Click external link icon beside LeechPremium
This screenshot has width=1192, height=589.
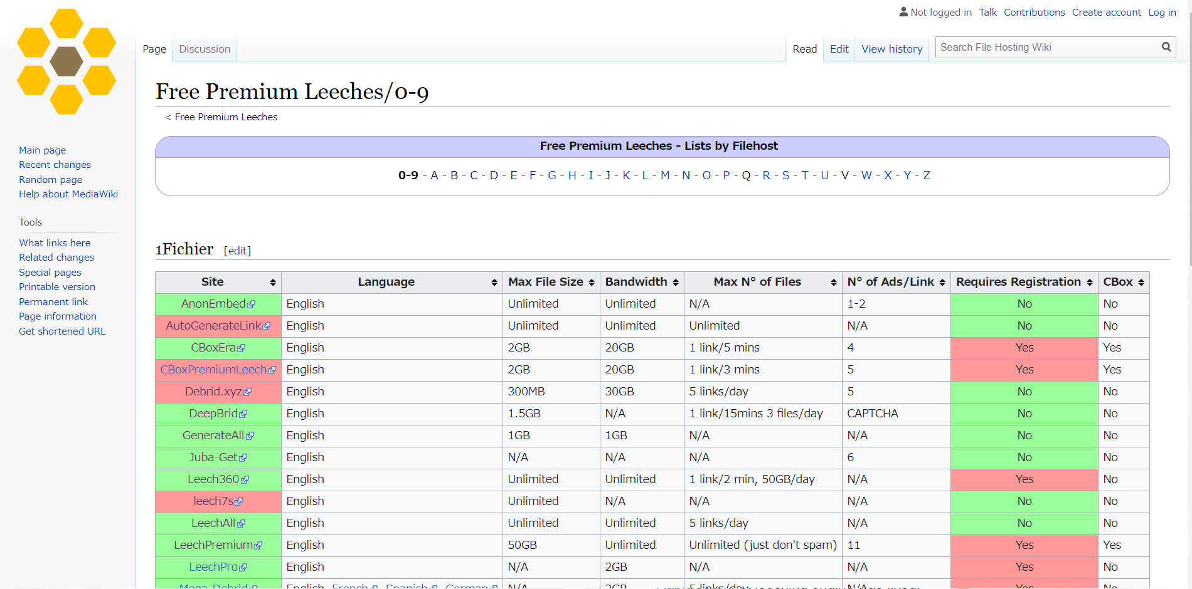(x=258, y=546)
